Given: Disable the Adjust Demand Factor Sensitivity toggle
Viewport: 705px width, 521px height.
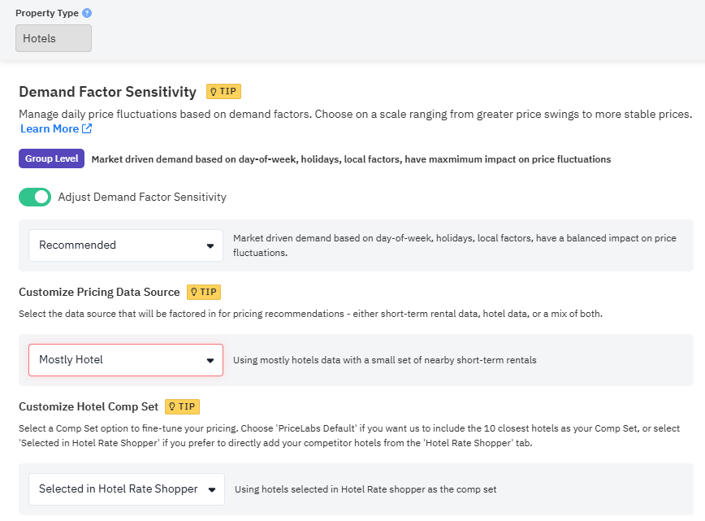Looking at the screenshot, I should pos(35,197).
